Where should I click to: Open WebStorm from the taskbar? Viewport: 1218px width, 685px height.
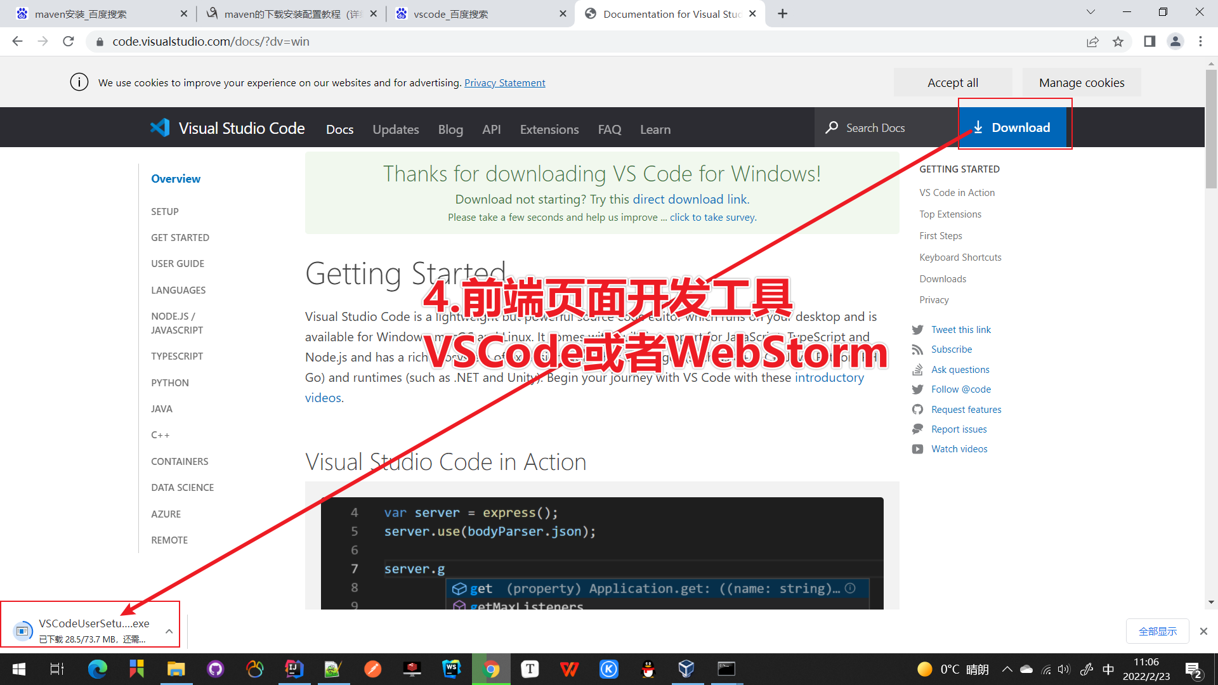click(452, 669)
